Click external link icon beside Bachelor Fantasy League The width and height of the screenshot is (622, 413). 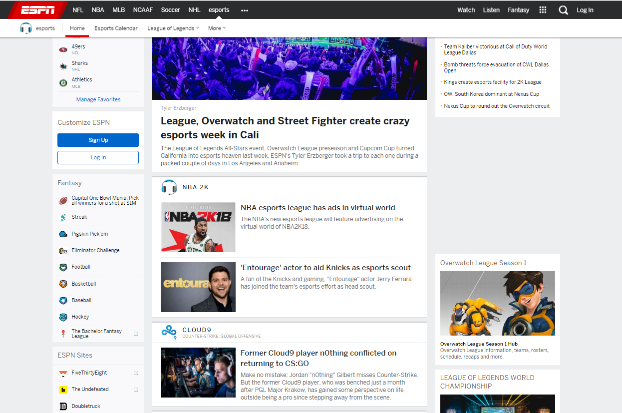pos(136,334)
